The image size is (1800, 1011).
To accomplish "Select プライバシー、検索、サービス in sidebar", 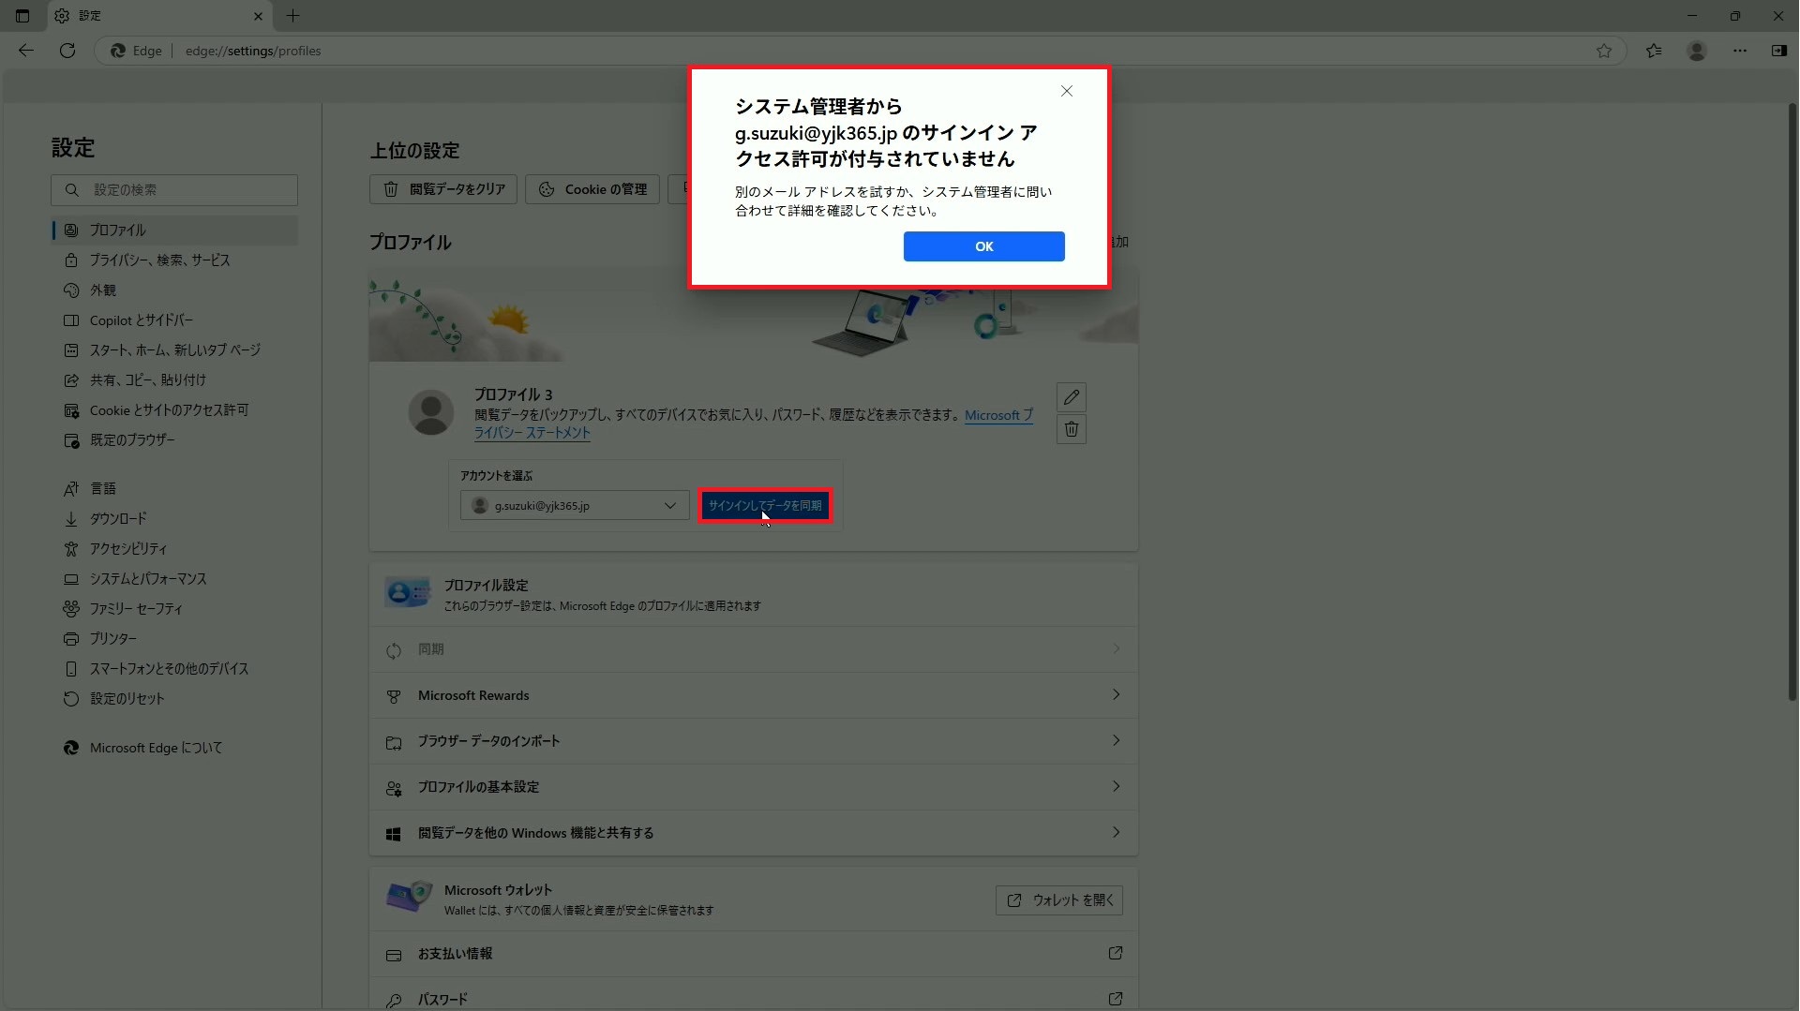I will click(x=159, y=260).
